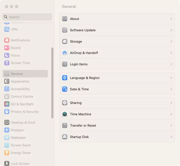Open the Software Update label text
Viewport: 180px width, 166px height.
83,30
